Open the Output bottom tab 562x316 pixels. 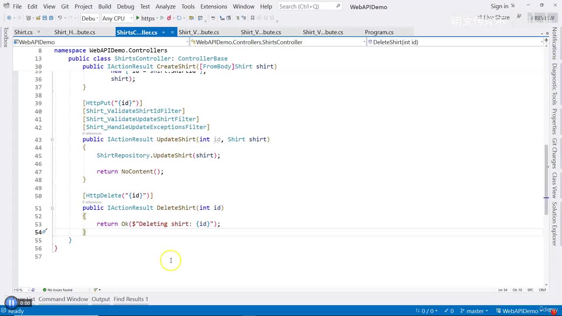click(x=101, y=299)
